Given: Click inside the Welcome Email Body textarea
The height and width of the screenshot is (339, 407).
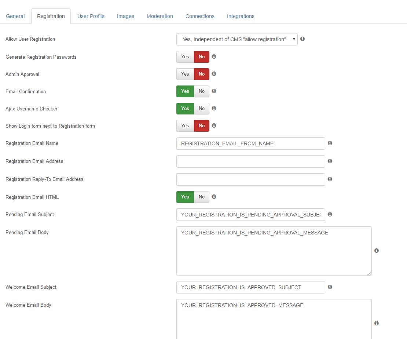Looking at the screenshot, I should point(274,320).
